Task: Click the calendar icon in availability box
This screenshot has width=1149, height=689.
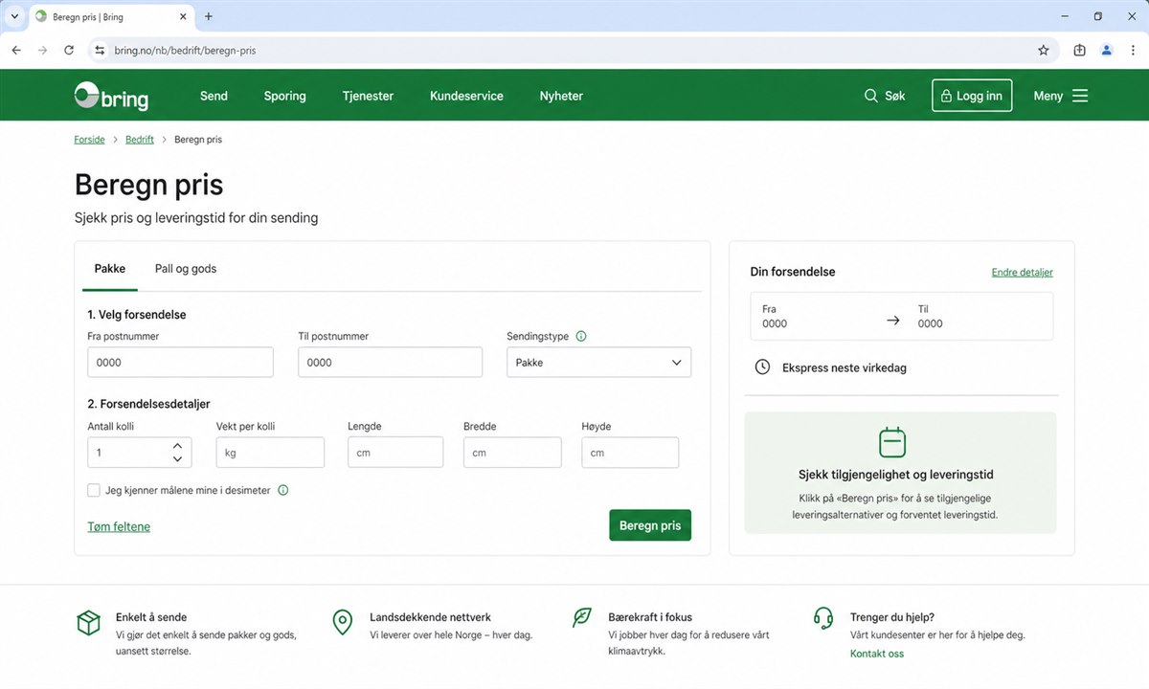Action: pos(892,442)
